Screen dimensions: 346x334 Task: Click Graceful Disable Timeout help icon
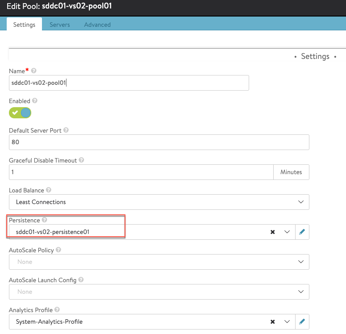[82, 160]
